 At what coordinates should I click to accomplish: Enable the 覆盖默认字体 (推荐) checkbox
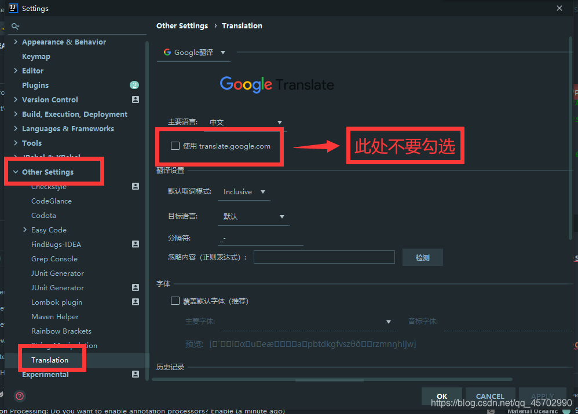175,301
